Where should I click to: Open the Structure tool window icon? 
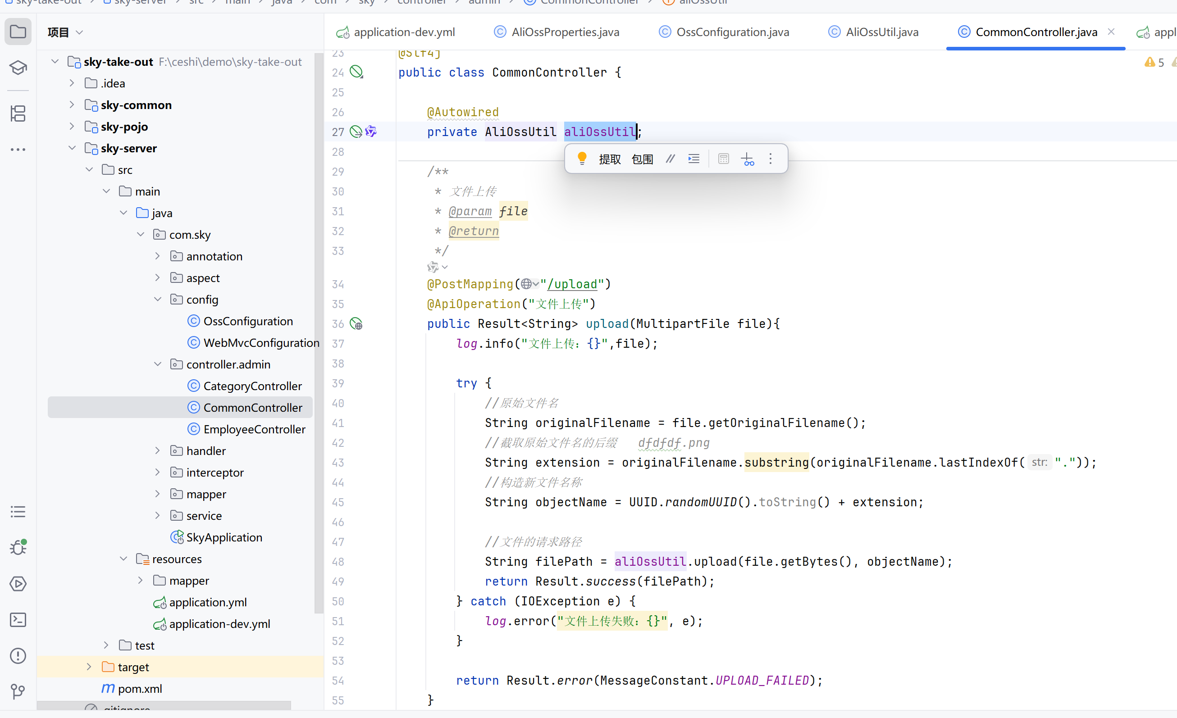pos(18,114)
